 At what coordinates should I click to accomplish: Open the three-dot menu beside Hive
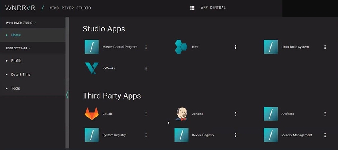[x=235, y=47]
